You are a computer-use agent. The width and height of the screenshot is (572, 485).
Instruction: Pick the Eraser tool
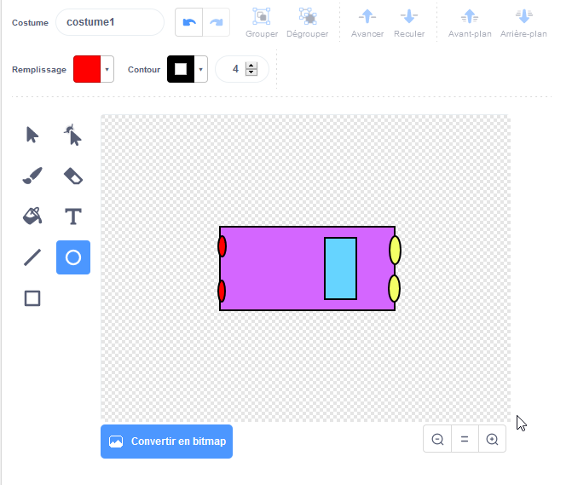[73, 176]
